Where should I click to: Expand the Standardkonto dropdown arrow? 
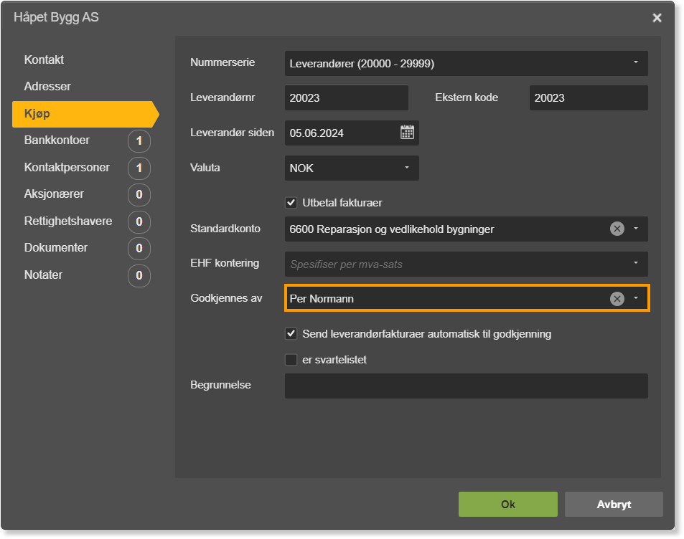(x=636, y=229)
